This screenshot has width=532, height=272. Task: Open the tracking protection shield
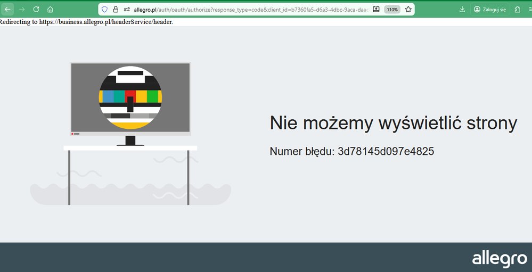pyautogui.click(x=104, y=10)
